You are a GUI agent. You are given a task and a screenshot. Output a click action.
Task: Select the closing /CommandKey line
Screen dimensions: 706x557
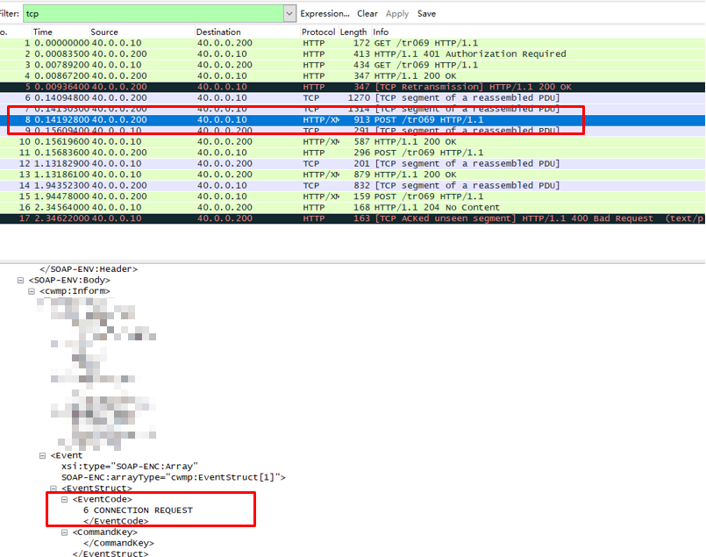pos(119,543)
